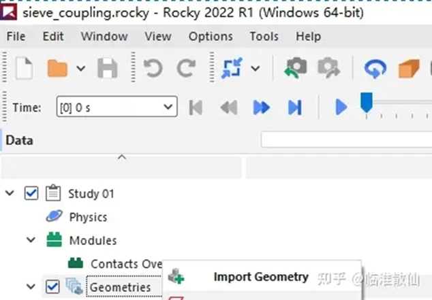Click the Undo arrow icon
The width and height of the screenshot is (432, 300).
(153, 68)
